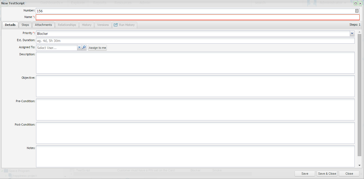Select the Details tab
Image resolution: width=364 pixels, height=179 pixels.
pos(10,25)
